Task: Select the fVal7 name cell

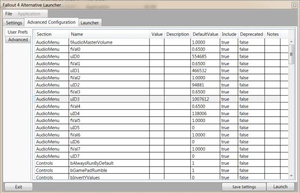Action: pos(109,149)
